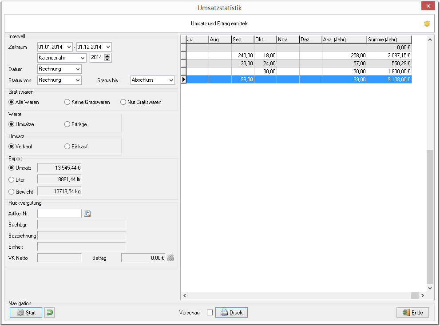Click cell 240,00 in Sep. column
Viewport: 440px width, 326px height.
243,56
